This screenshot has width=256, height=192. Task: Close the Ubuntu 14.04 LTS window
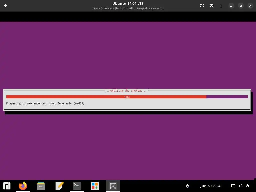(250, 6)
